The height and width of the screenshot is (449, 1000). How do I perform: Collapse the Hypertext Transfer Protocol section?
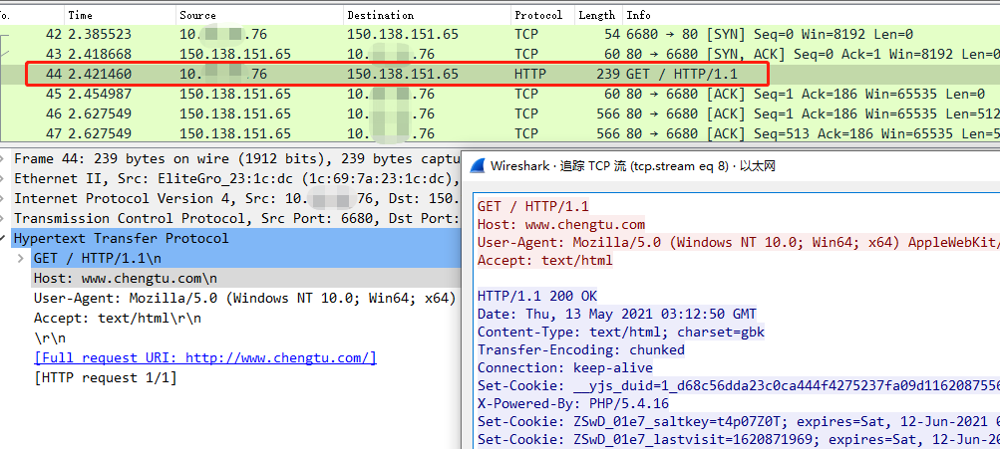click(x=6, y=239)
